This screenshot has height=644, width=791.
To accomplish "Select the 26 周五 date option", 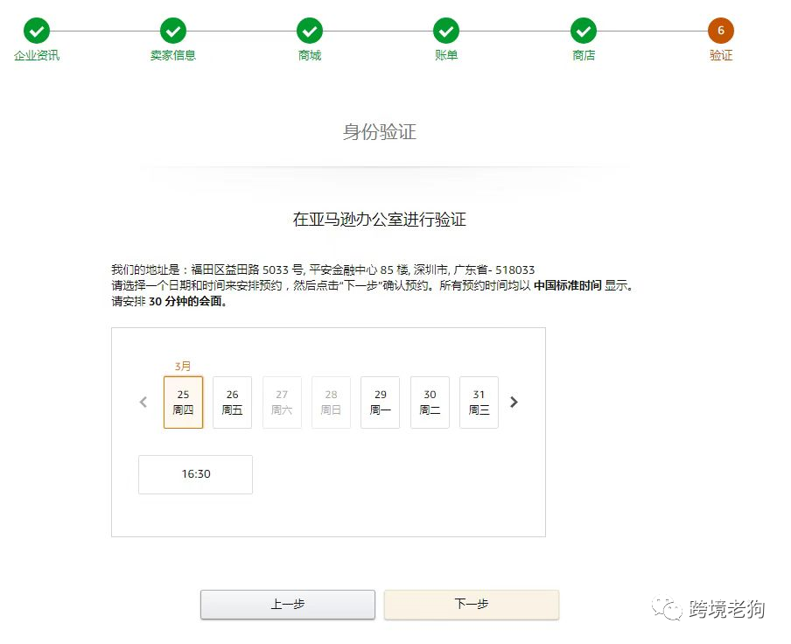I will (x=232, y=402).
